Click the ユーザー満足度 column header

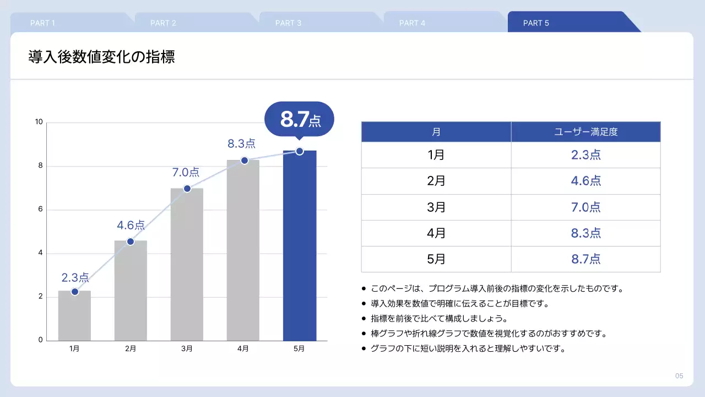pyautogui.click(x=585, y=131)
